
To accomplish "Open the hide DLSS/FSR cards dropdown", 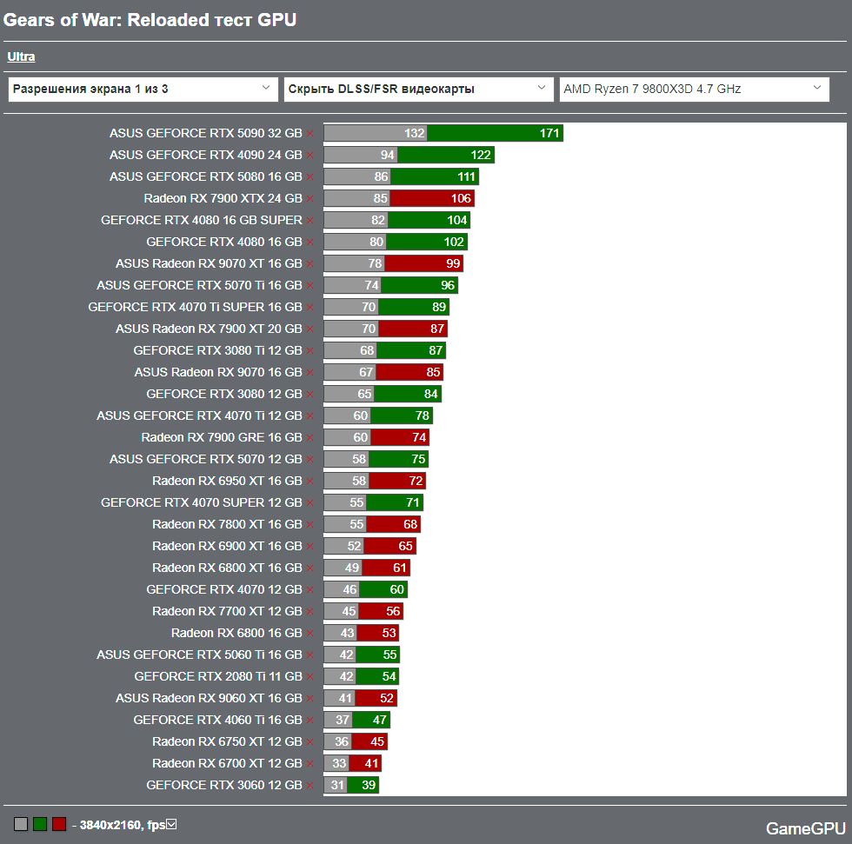I will click(x=418, y=89).
